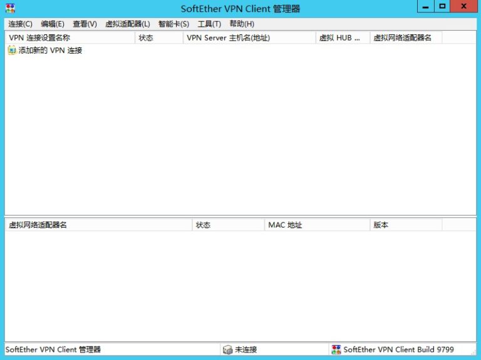This screenshot has width=481, height=360.
Task: Click the SoftEther app icon in title bar
Action: (10, 8)
